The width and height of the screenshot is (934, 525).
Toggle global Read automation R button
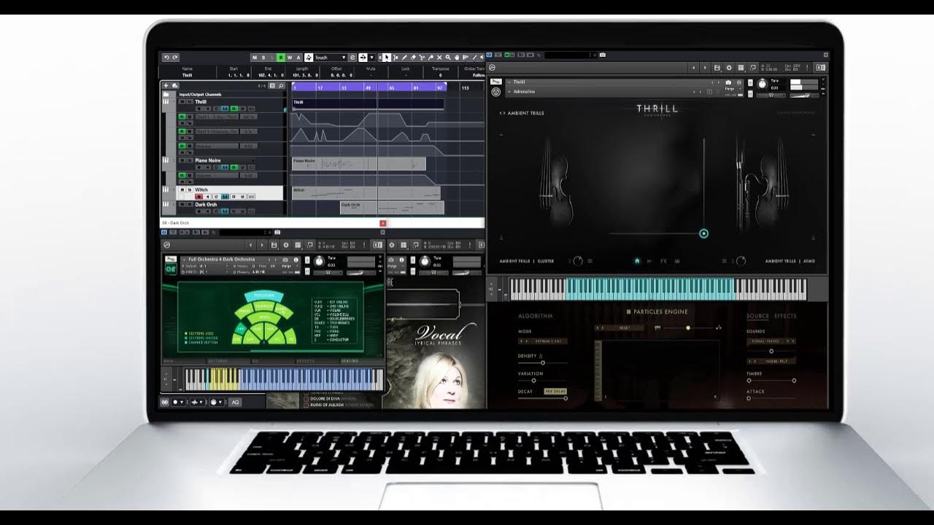tap(281, 58)
